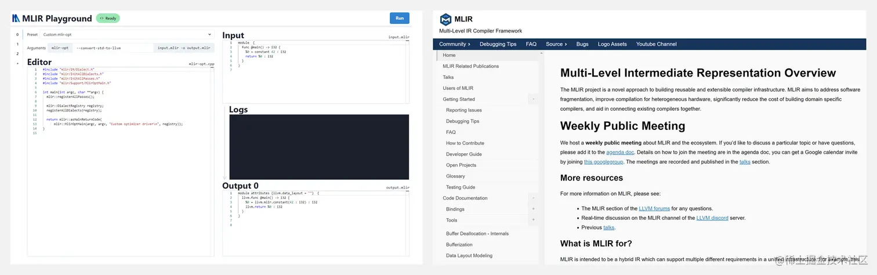877x275 pixels.
Task: Click inside the dark Logs panel
Action: click(x=319, y=147)
